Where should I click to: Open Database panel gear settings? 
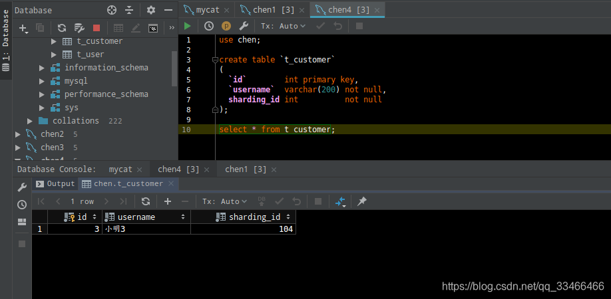151,11
